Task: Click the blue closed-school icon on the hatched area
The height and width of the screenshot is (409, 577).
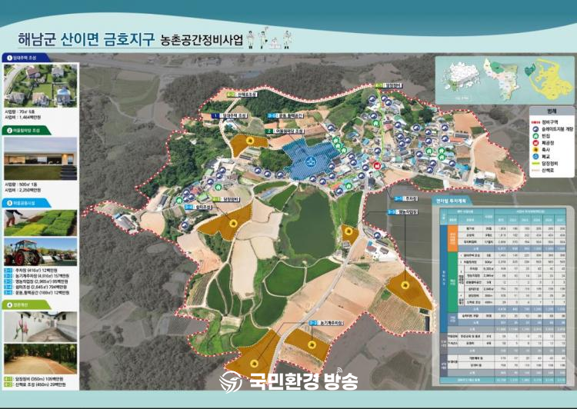Action: click(310, 161)
